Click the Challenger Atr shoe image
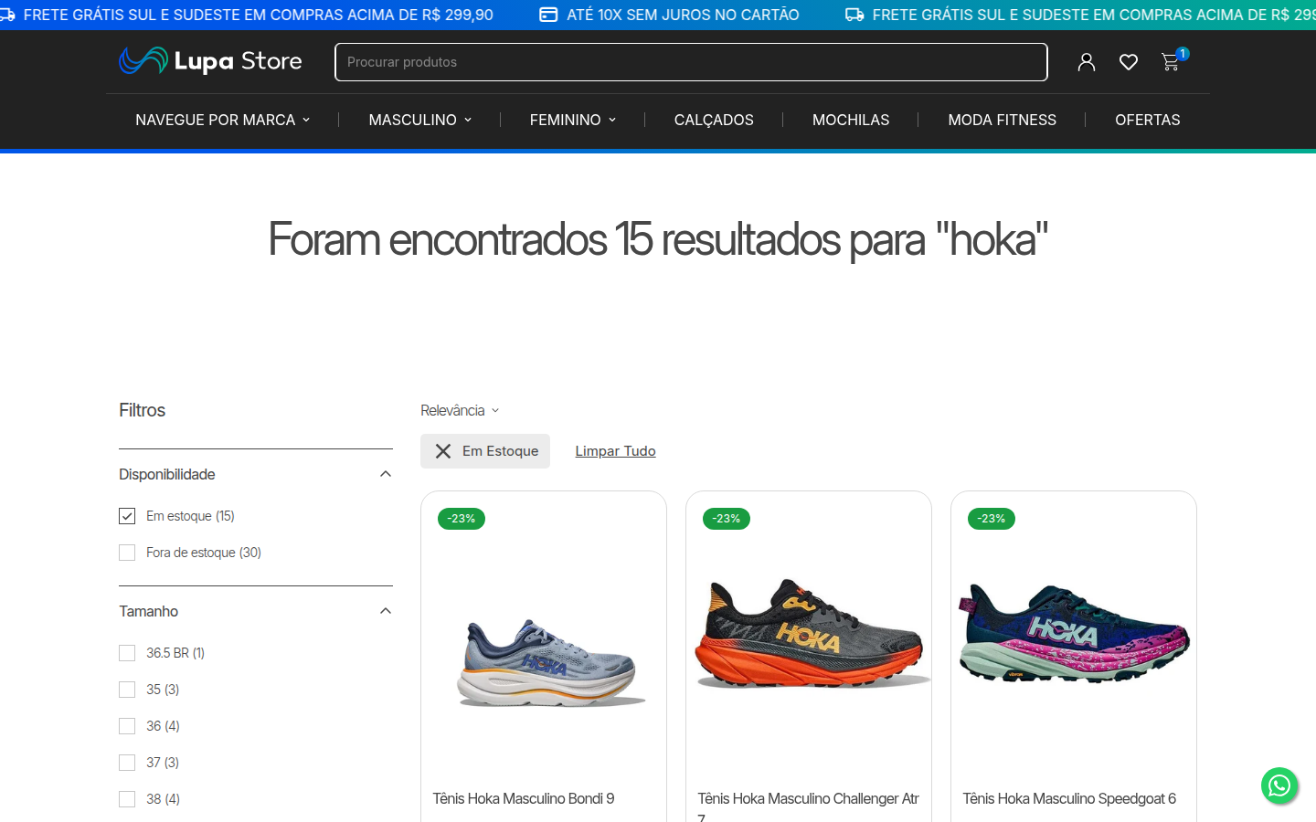This screenshot has width=1316, height=822. 812,634
